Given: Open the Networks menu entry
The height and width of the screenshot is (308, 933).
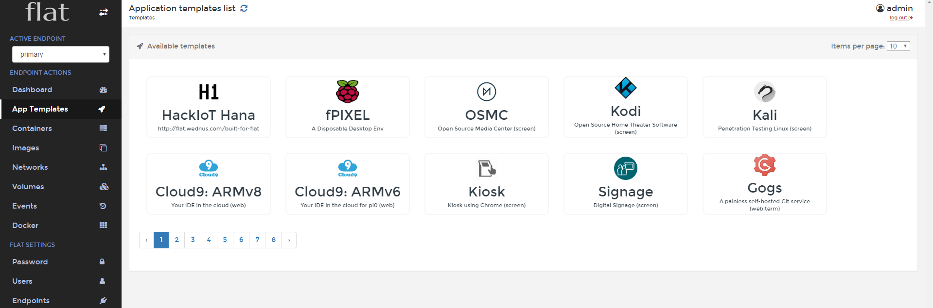Looking at the screenshot, I should coord(61,167).
